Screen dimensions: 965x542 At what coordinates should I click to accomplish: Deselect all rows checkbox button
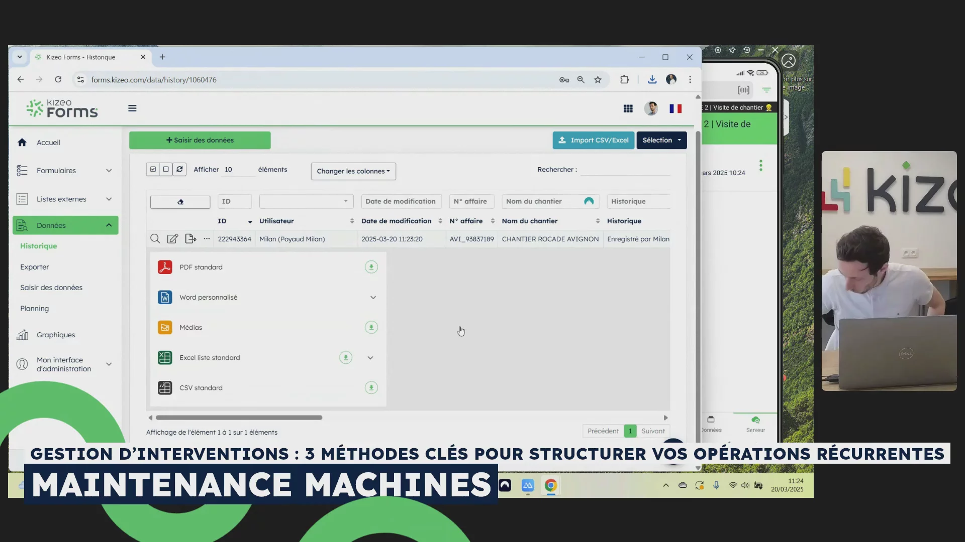(x=166, y=169)
